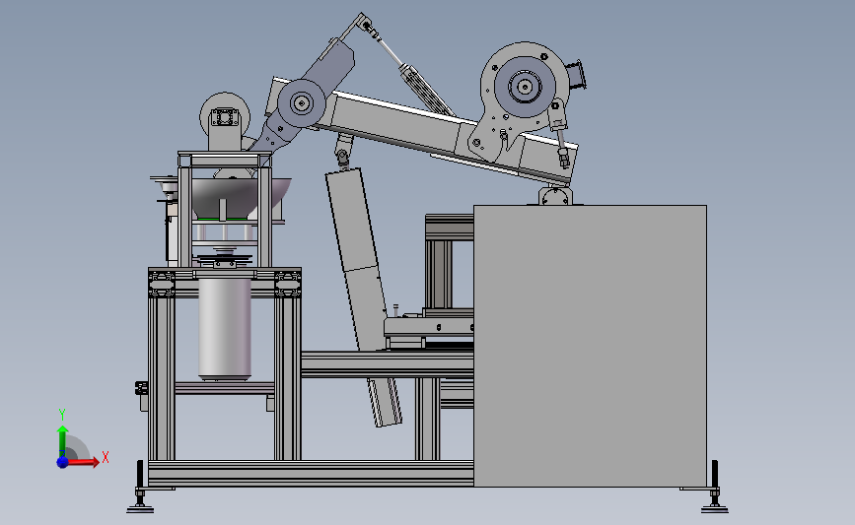Select the right leveling foot pad
Image resolution: width=855 pixels, height=525 pixels.
pos(714,509)
